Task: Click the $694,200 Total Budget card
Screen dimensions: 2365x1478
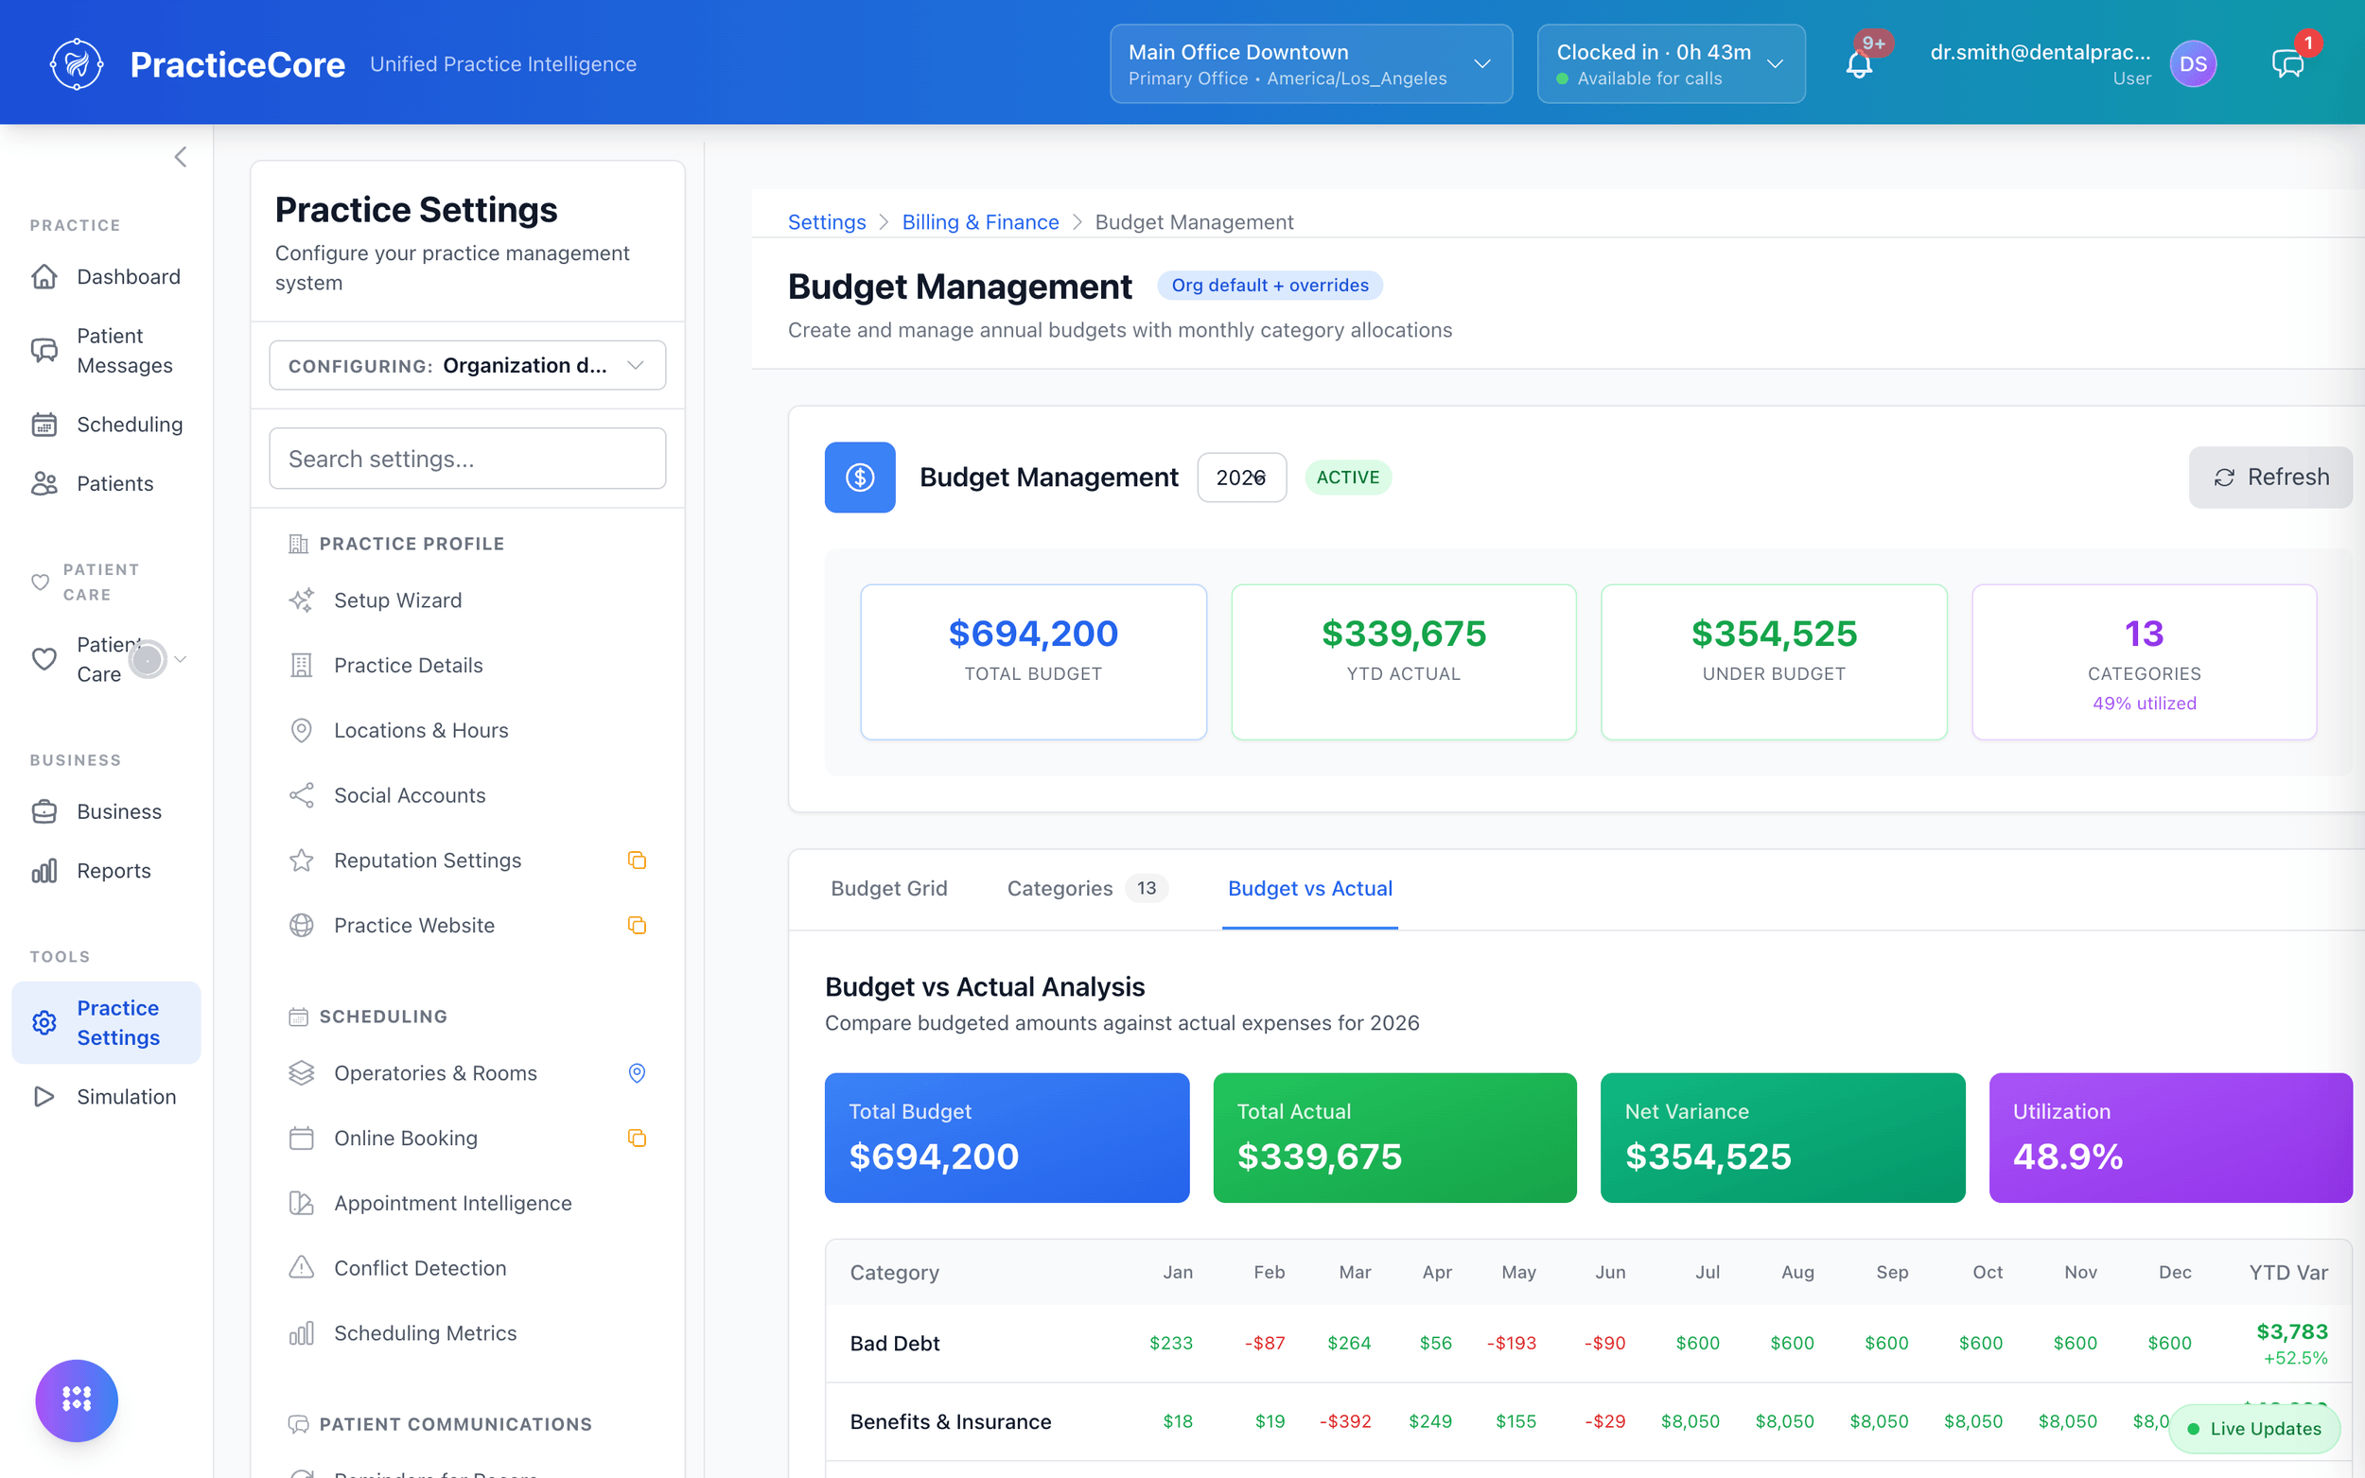Action: click(x=1032, y=662)
